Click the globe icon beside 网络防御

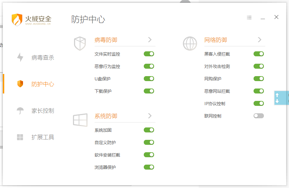coord(190,44)
